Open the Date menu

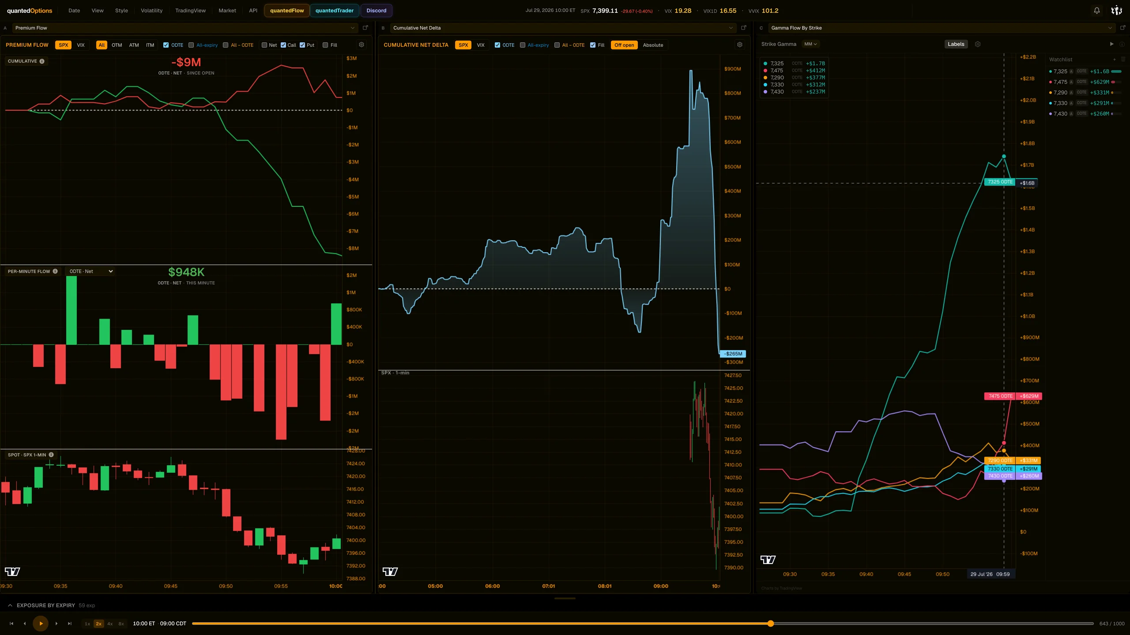click(74, 11)
